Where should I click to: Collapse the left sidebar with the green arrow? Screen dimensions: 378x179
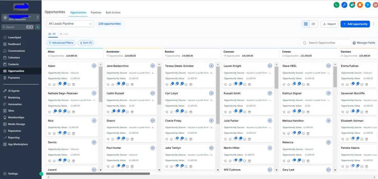[x=41, y=174]
